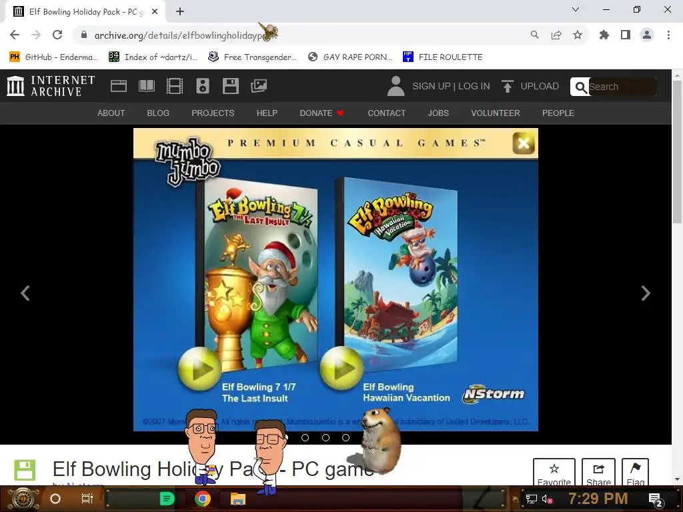Open the Chrome three-dot menu

(668, 35)
